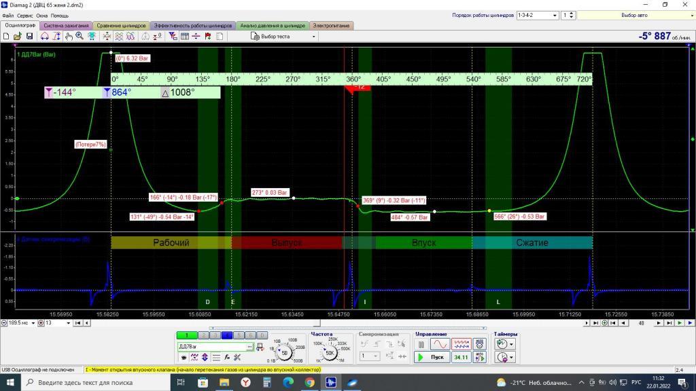Click the horizontal measurement cursors icon

coord(44,37)
